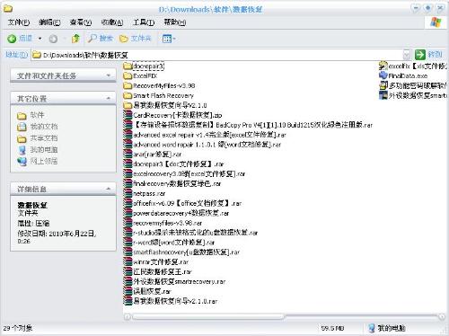This screenshot has width=449, height=336.
Task: Open the 帮助(H) menu
Action: pyautogui.click(x=175, y=22)
